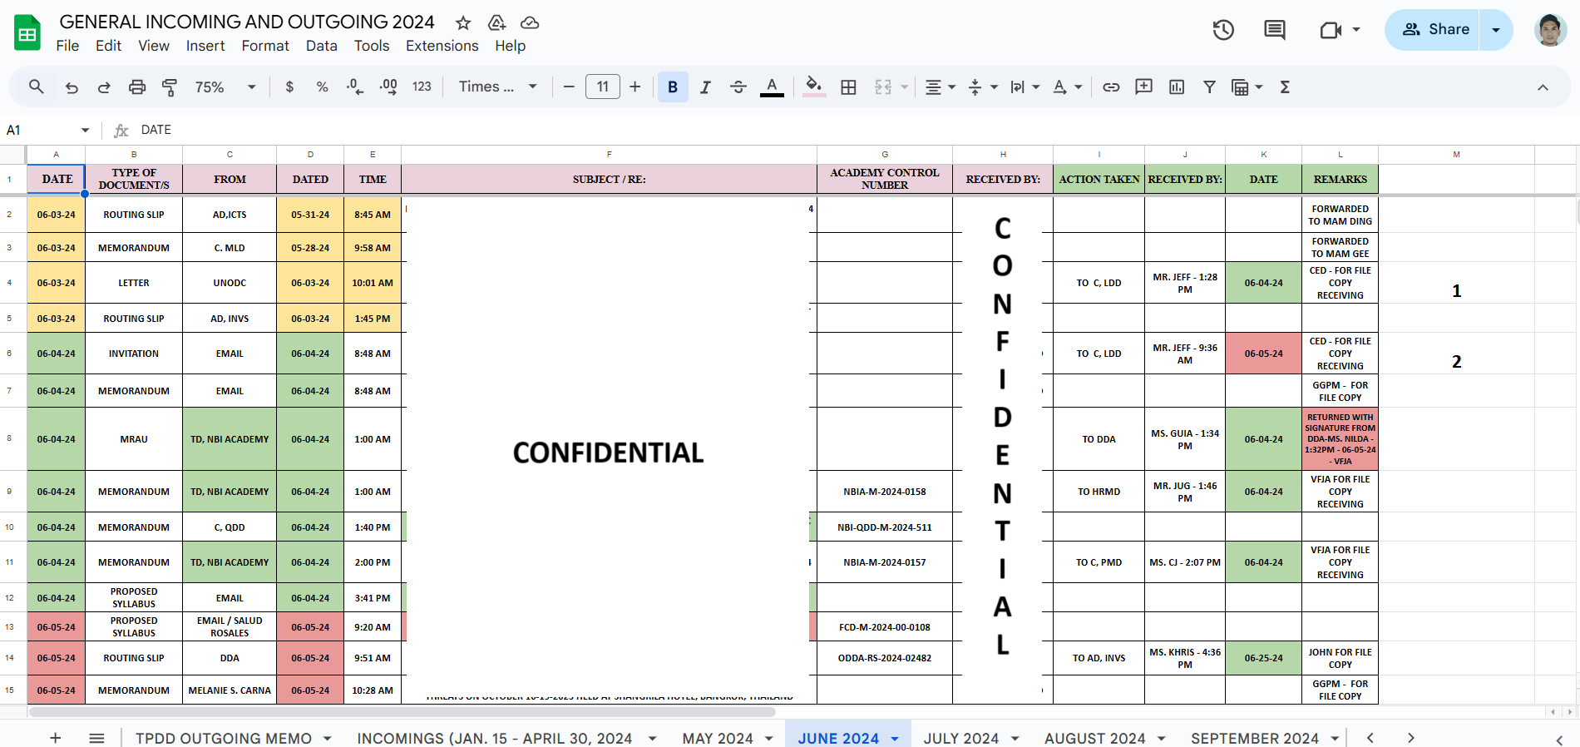
Task: Apply strikethrough formatting
Action: 738,87
